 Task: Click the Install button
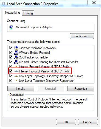(21, 89)
